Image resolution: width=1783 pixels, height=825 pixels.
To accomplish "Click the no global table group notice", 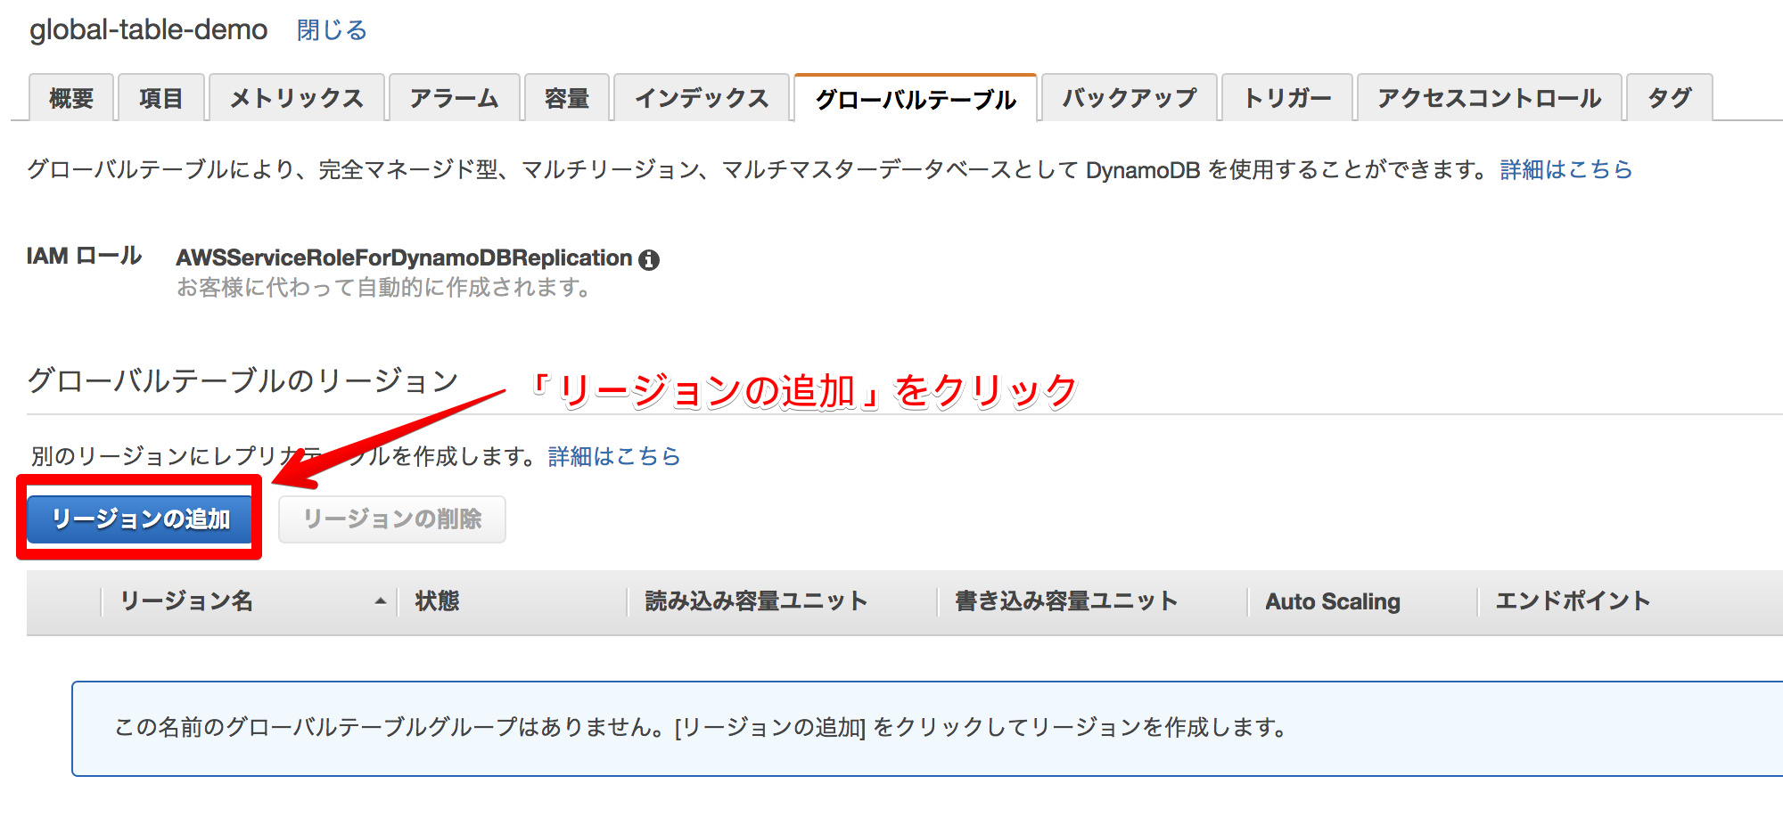I will 927,729.
